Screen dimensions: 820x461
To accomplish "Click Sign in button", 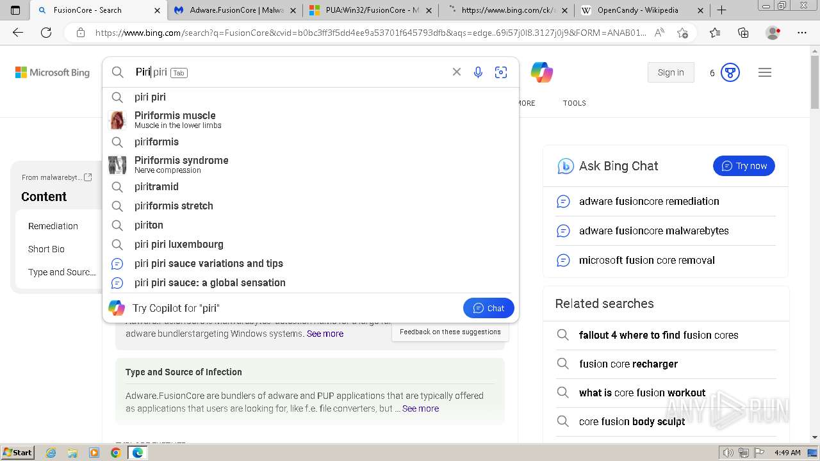I will [x=671, y=72].
